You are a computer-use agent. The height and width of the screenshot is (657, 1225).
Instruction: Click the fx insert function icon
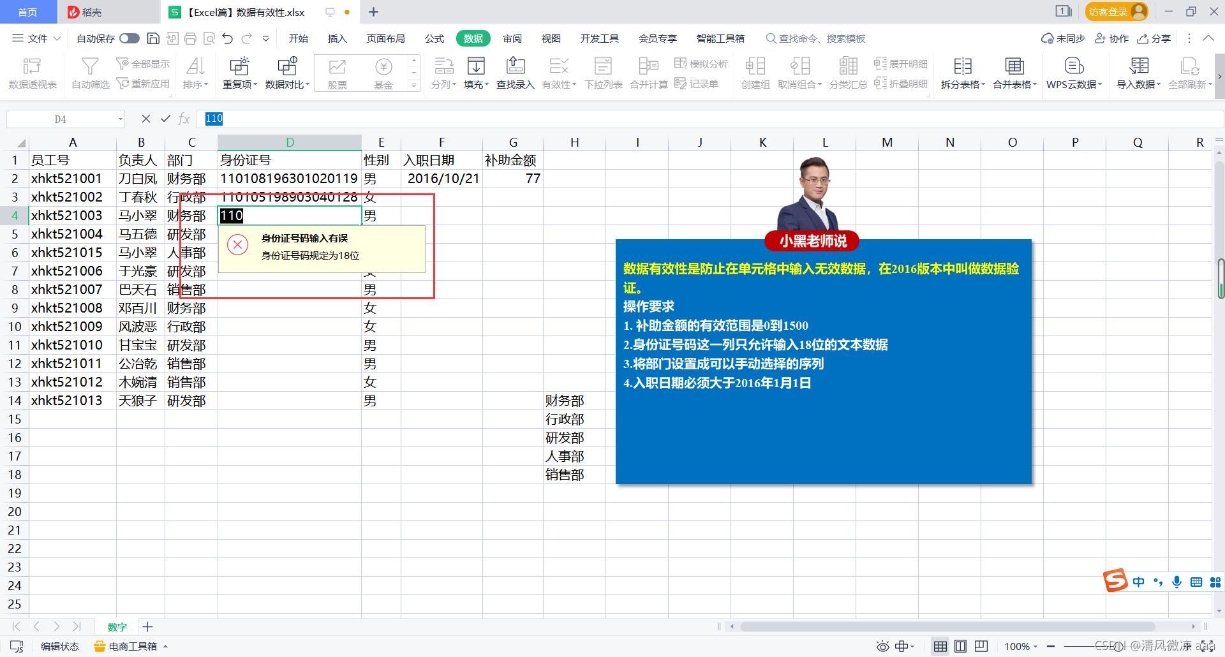pos(184,119)
